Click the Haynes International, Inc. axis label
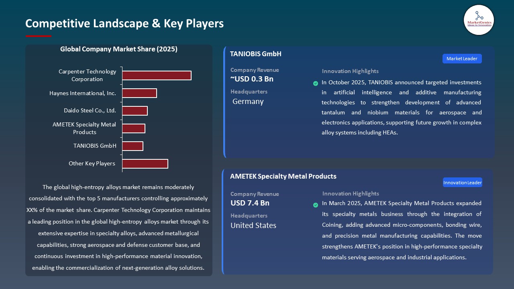The height and width of the screenshot is (289, 514). [83, 93]
